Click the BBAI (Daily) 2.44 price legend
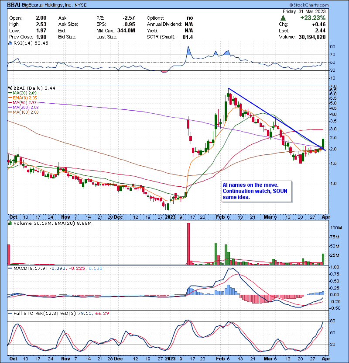Screen dimensions: 349x363 coord(34,88)
